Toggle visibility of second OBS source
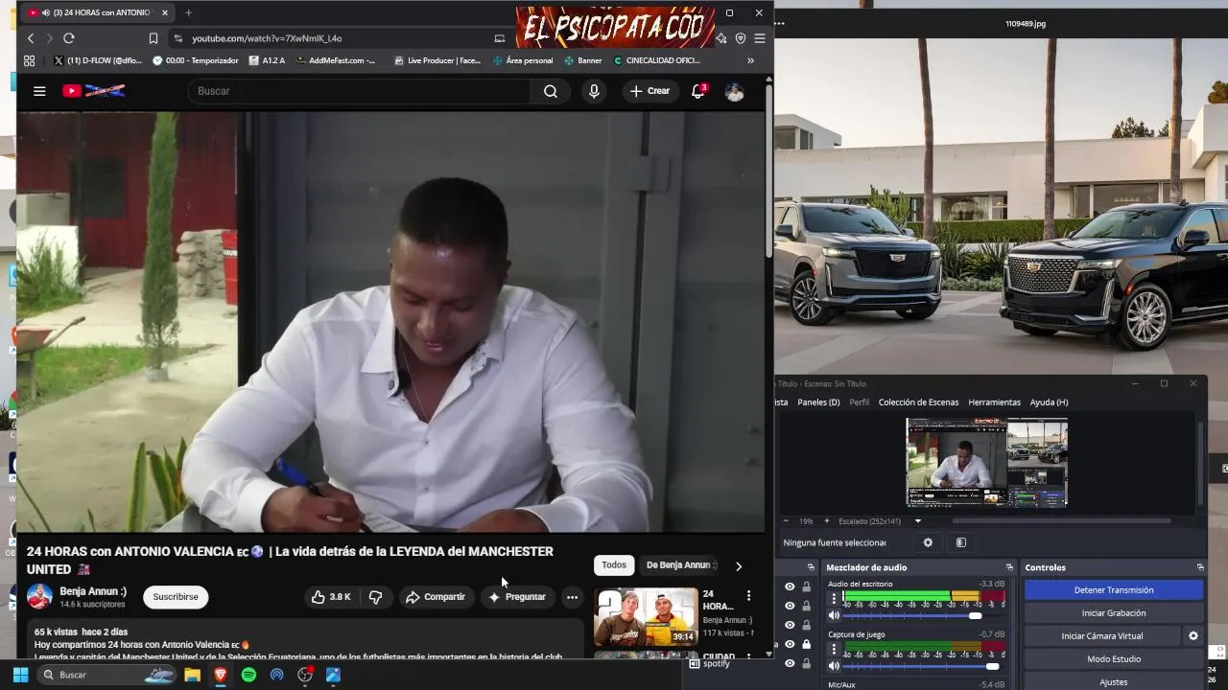This screenshot has height=690, width=1228. point(790,606)
